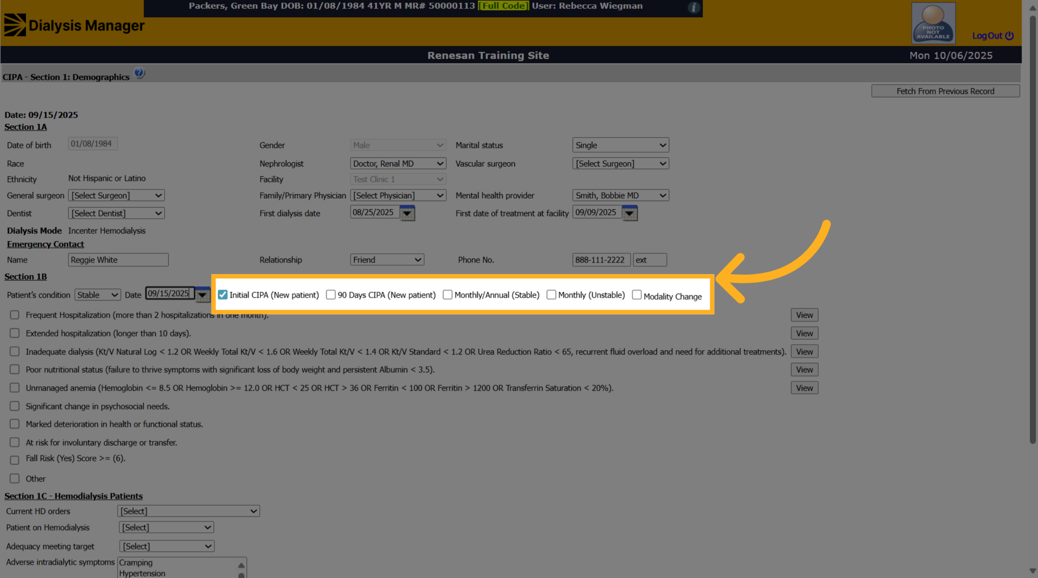Image resolution: width=1038 pixels, height=578 pixels.
Task: Click View for Unmanaged anemia
Action: click(x=804, y=388)
